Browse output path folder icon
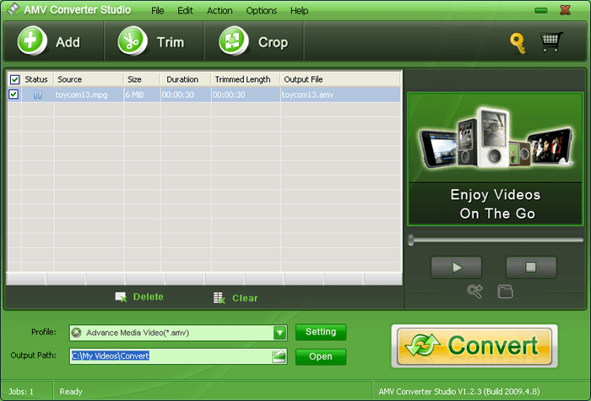 click(x=279, y=356)
